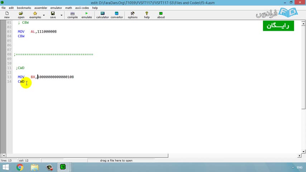Click the ';CWD' comment on line 11

tap(20, 68)
